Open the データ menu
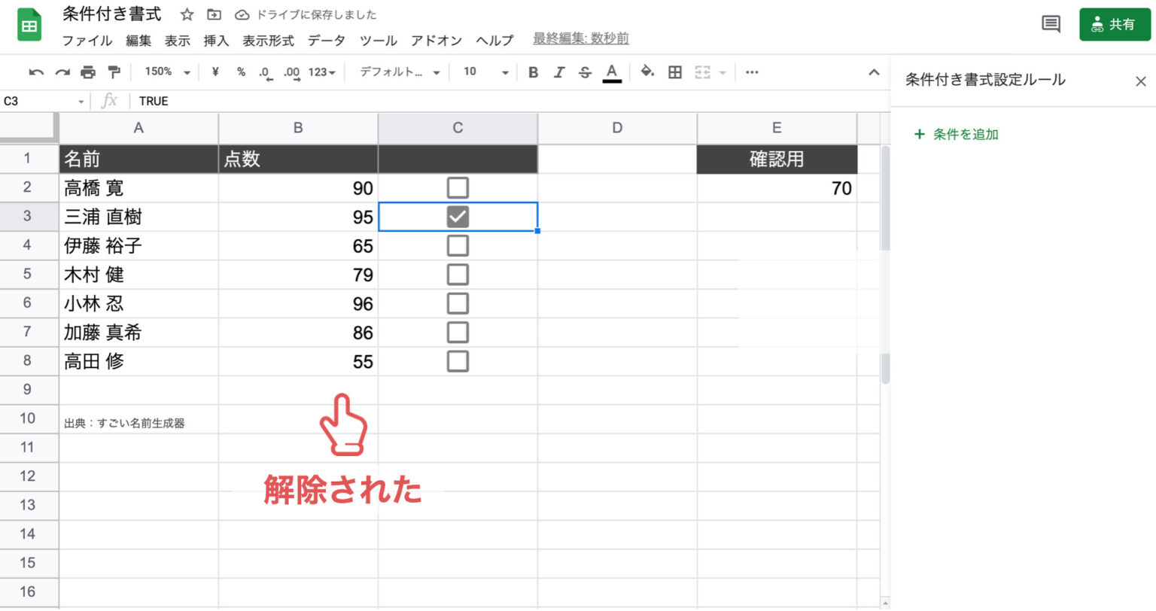1156x611 pixels. (326, 41)
